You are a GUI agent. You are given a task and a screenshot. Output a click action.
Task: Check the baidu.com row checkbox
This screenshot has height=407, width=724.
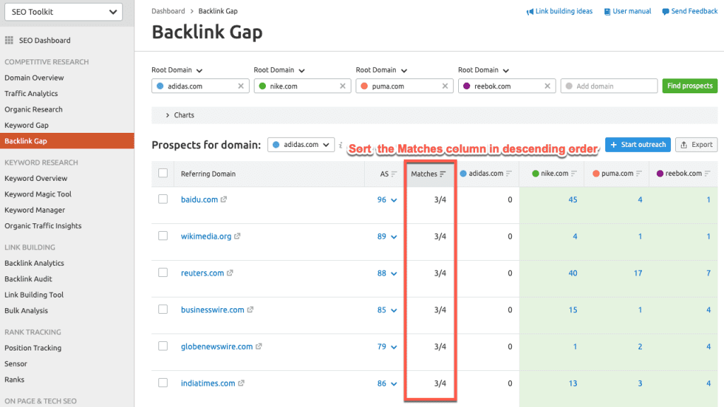(163, 199)
